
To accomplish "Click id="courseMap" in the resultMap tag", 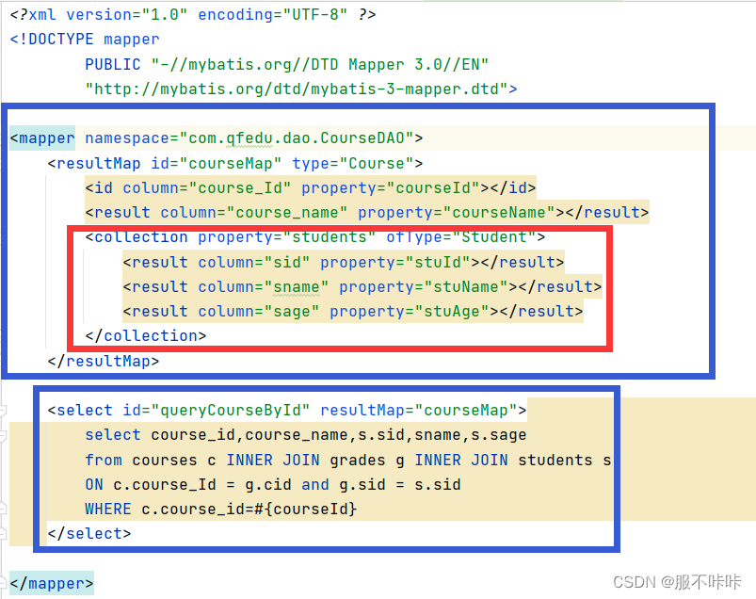I will tap(216, 164).
